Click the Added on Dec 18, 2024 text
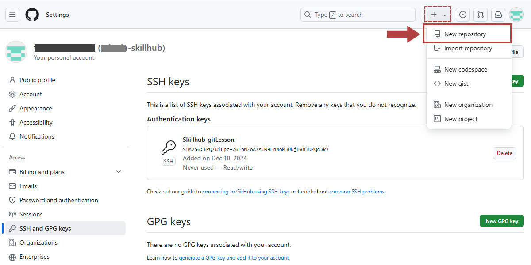Image resolution: width=531 pixels, height=265 pixels. pyautogui.click(x=215, y=158)
